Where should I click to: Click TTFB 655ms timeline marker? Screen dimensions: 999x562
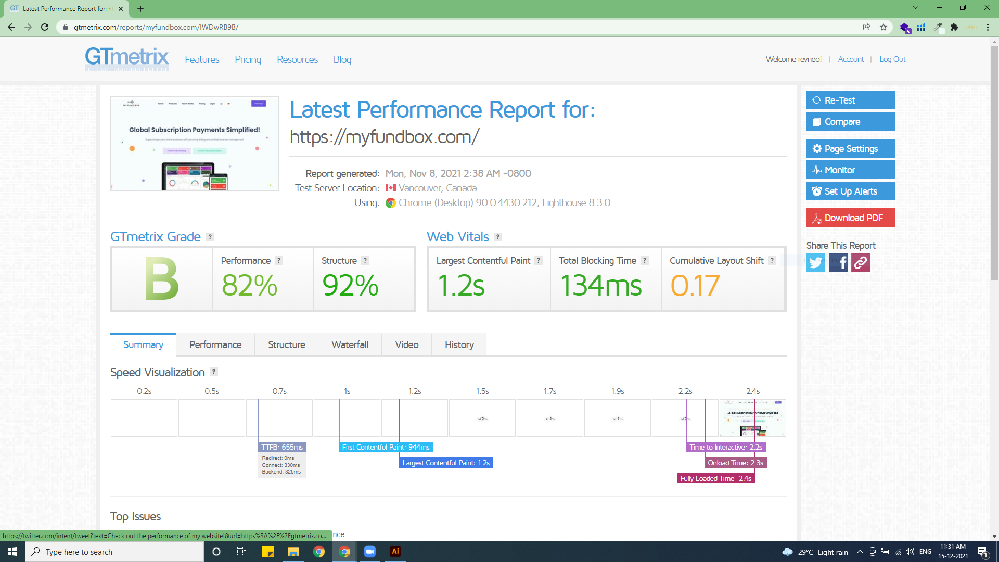[x=282, y=447]
